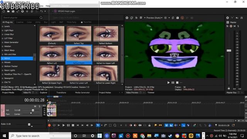Switch to the Creative filter tab
The image size is (247, 139).
click(x=20, y=22)
